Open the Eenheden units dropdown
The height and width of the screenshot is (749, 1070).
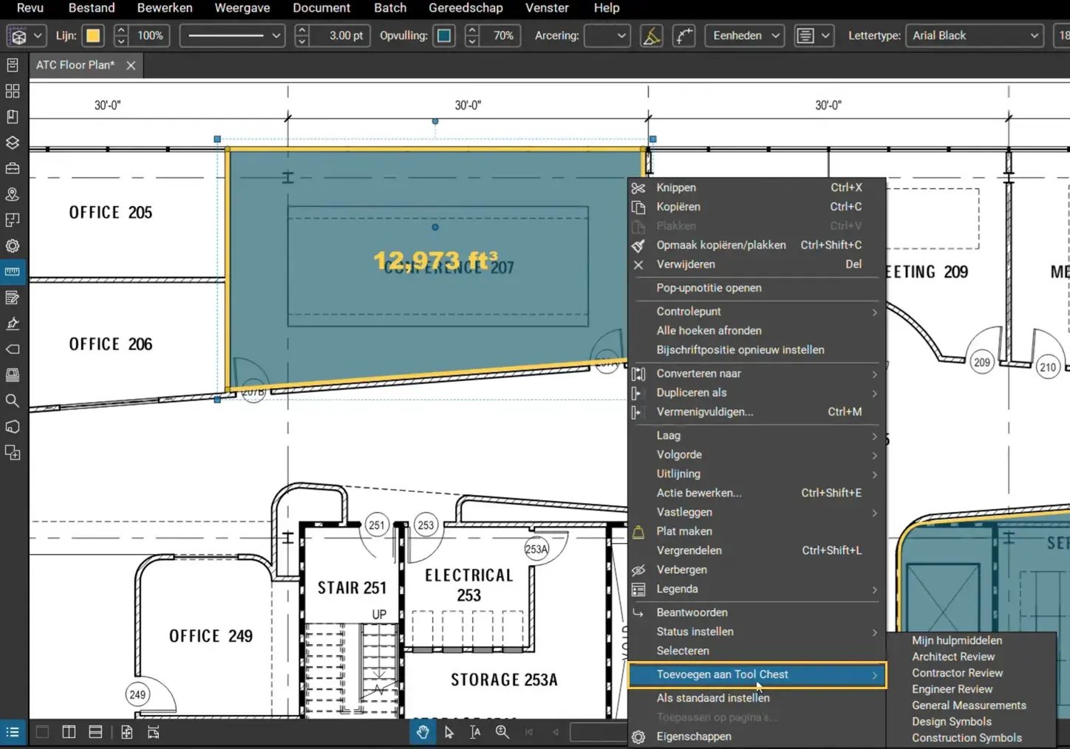745,35
